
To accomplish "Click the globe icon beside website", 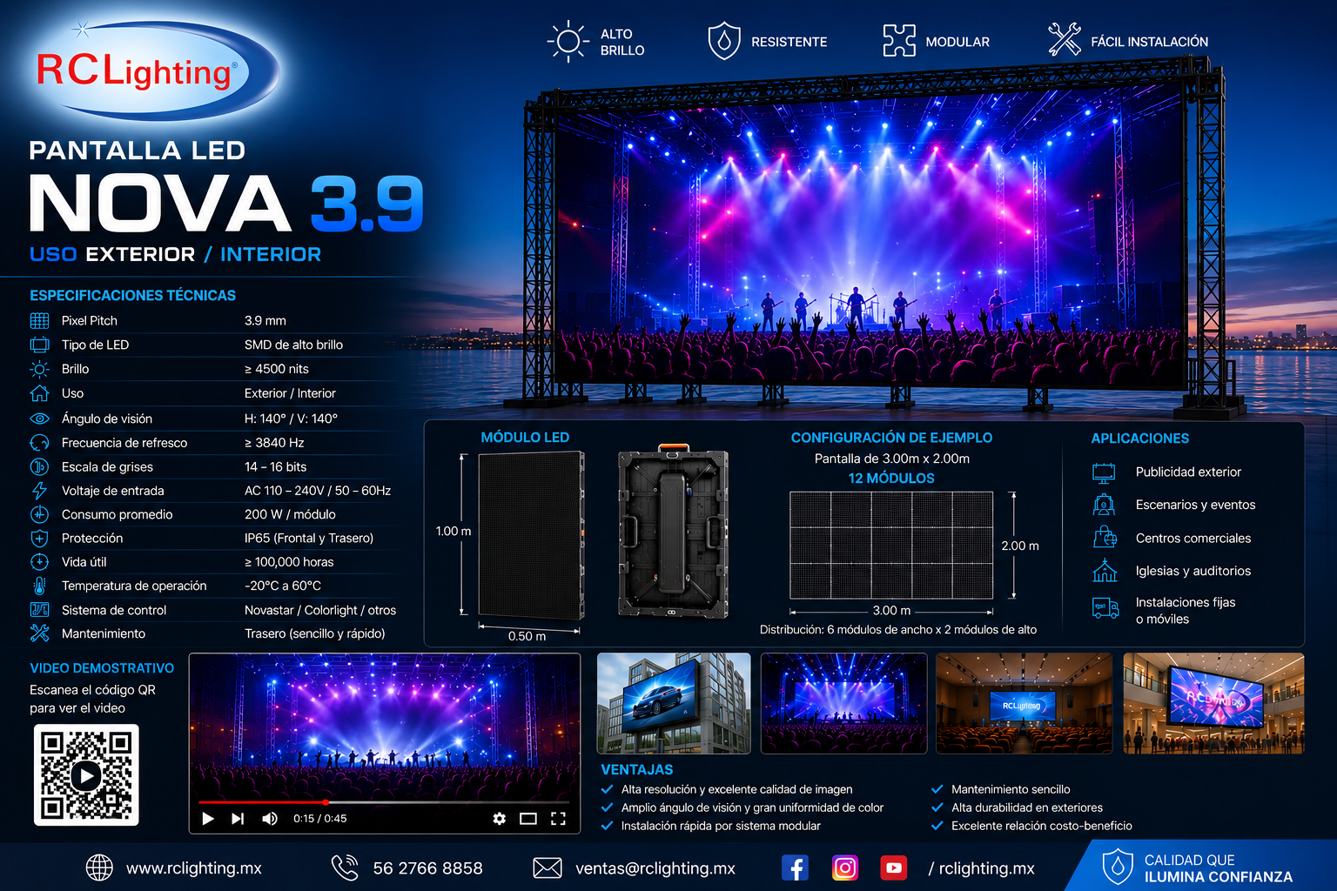I will click(x=99, y=868).
